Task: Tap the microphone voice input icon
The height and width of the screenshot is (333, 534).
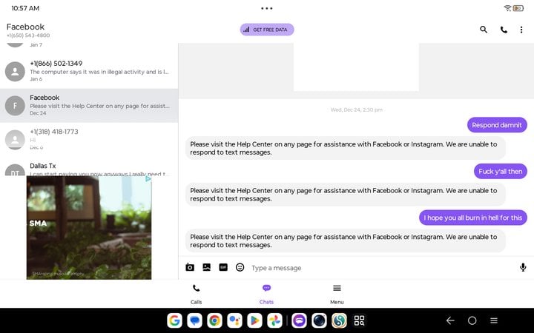Action: point(523,267)
